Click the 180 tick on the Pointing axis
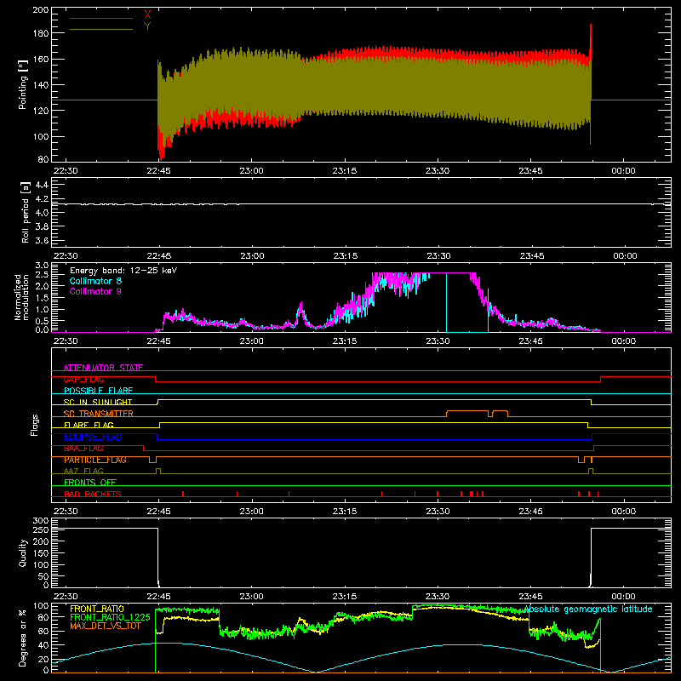681x681 pixels. click(41, 33)
